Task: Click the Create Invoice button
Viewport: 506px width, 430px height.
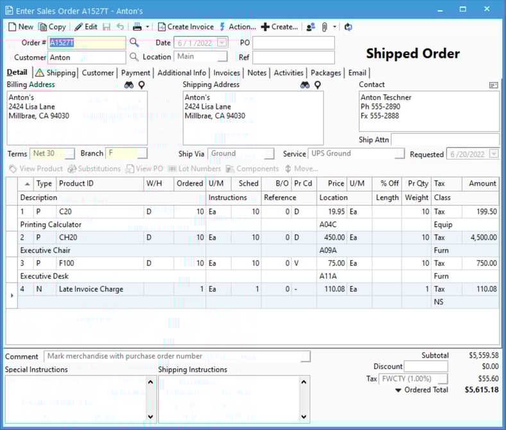Action: pos(186,27)
